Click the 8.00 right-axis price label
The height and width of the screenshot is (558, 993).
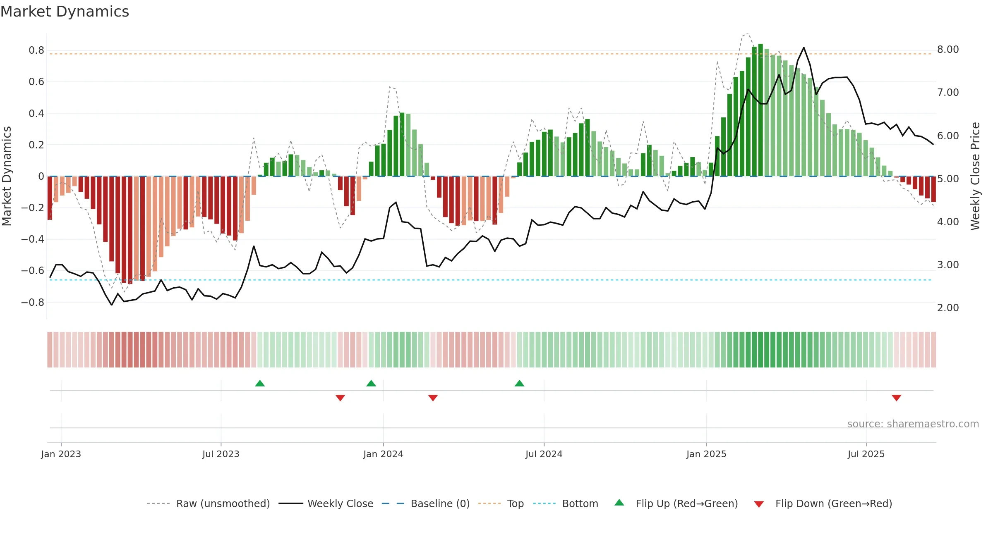pyautogui.click(x=948, y=50)
